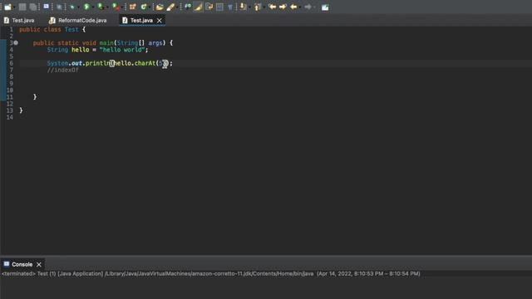Toggle Word Wrap toolbar icon

209,7
